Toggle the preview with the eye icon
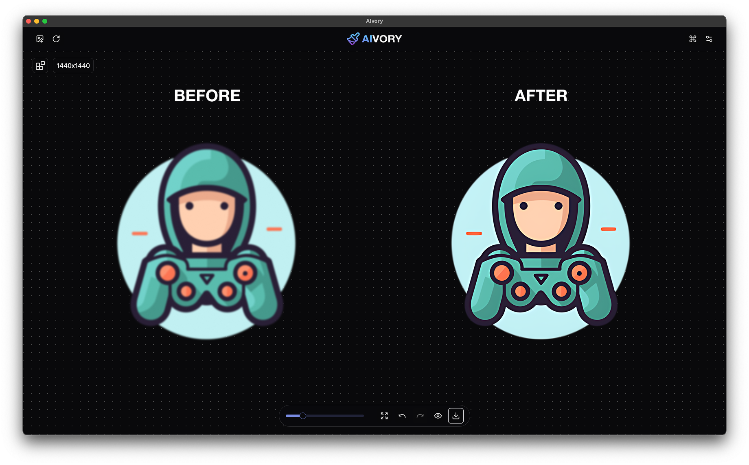The width and height of the screenshot is (749, 465). tap(438, 416)
